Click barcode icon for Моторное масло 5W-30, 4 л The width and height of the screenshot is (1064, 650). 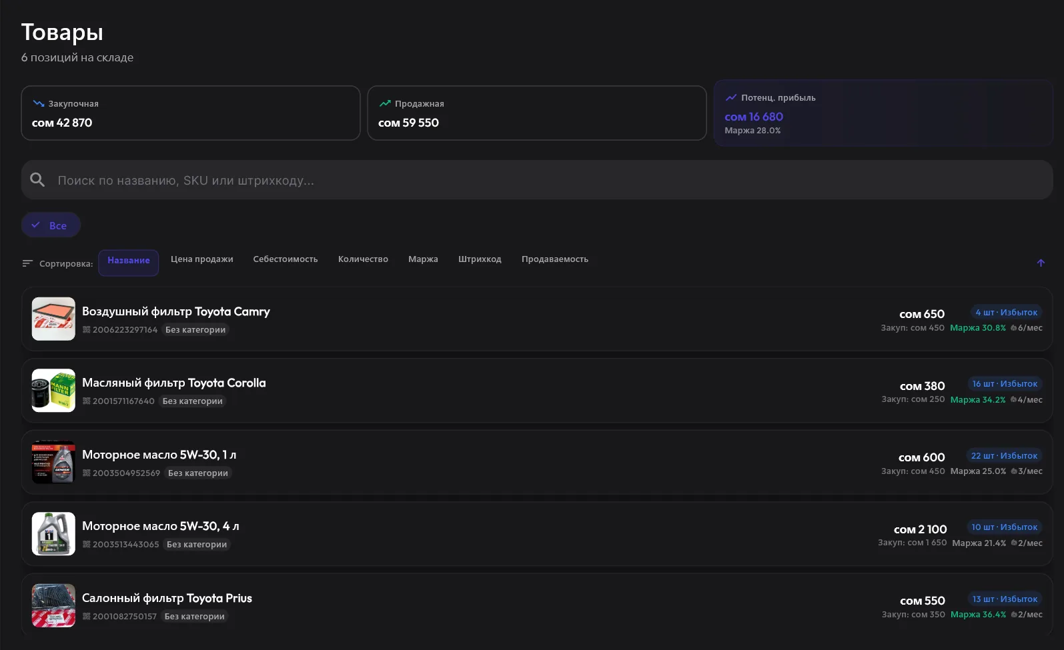pos(86,545)
